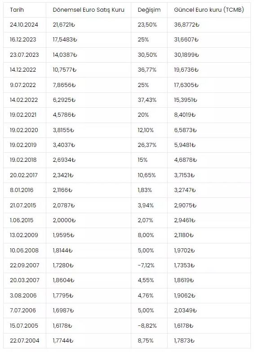This screenshot has width=254, height=352.
Task: Select the Dönemsel Euro Satış Kuru header
Action: [89, 10]
